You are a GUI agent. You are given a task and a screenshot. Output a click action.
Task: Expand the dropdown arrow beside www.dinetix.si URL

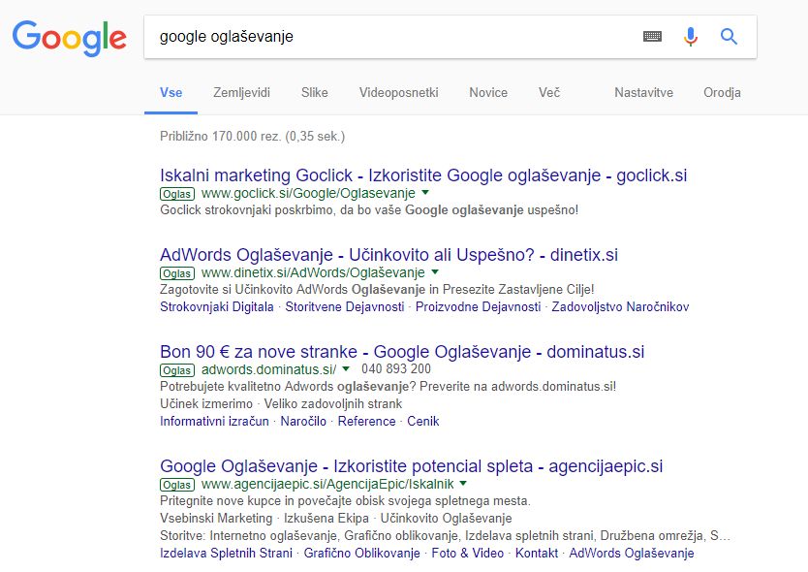click(435, 271)
